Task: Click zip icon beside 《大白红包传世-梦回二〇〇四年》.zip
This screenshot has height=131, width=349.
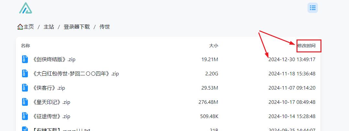Action: point(25,73)
